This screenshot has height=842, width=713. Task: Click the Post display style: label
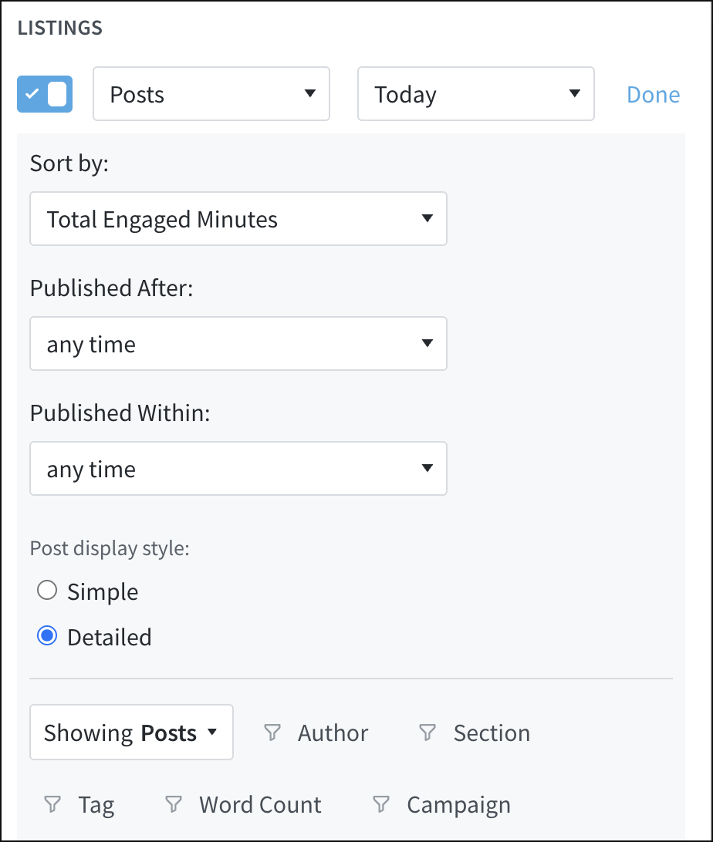[110, 548]
